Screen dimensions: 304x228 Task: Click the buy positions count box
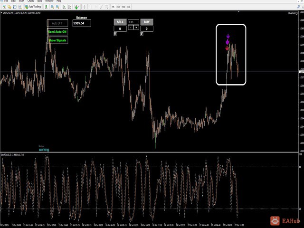tap(147, 28)
